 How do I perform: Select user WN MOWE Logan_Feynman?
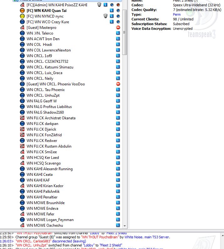[x=50, y=220]
